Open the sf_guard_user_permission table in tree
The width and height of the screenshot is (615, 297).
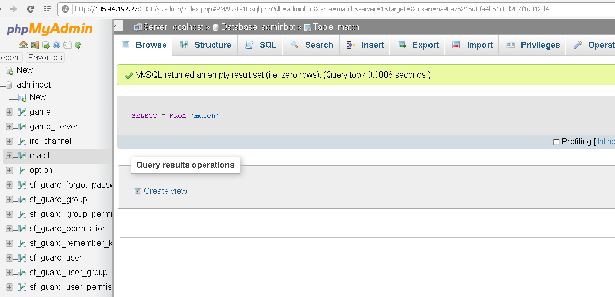(71, 287)
